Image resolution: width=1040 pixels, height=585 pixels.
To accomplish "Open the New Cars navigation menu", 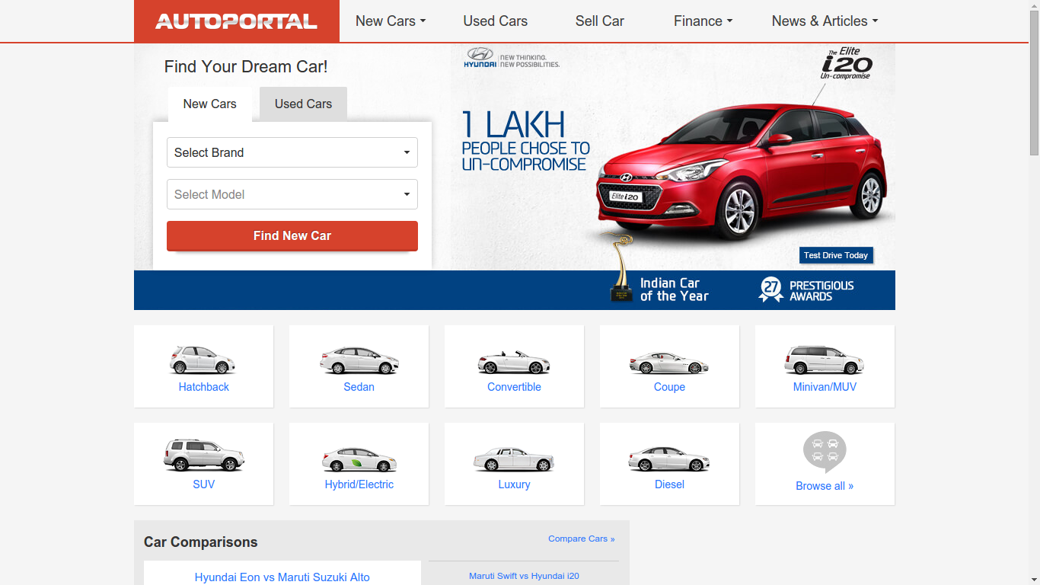I will [391, 21].
